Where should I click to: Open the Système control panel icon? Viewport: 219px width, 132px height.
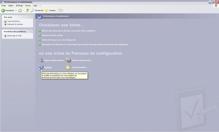41,67
